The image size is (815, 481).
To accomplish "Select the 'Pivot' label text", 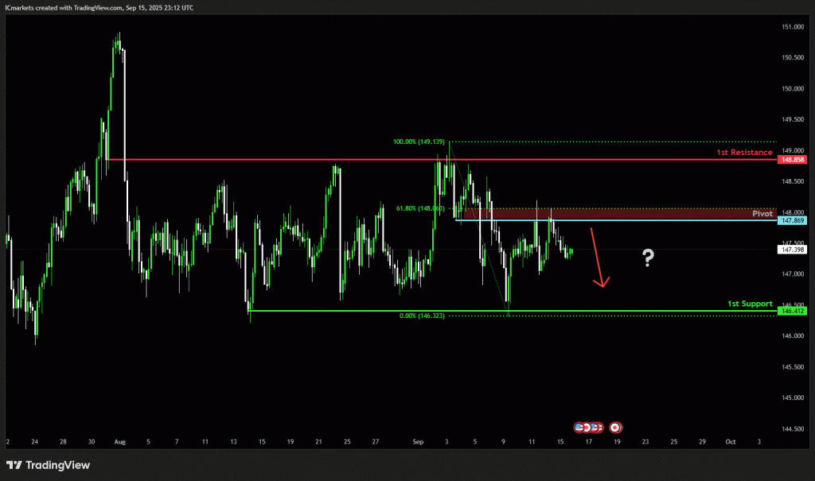I will [762, 214].
